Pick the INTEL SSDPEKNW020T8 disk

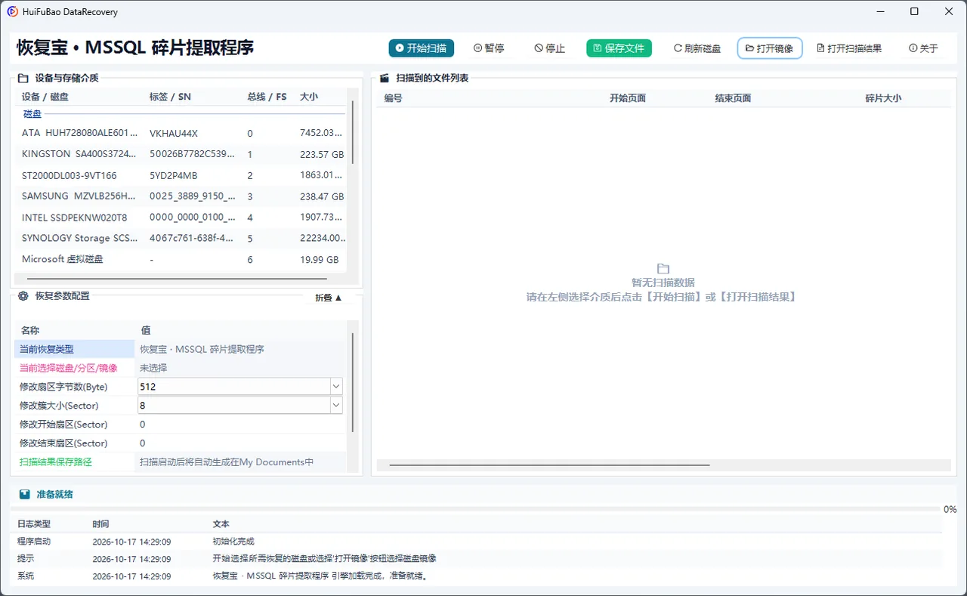181,218
